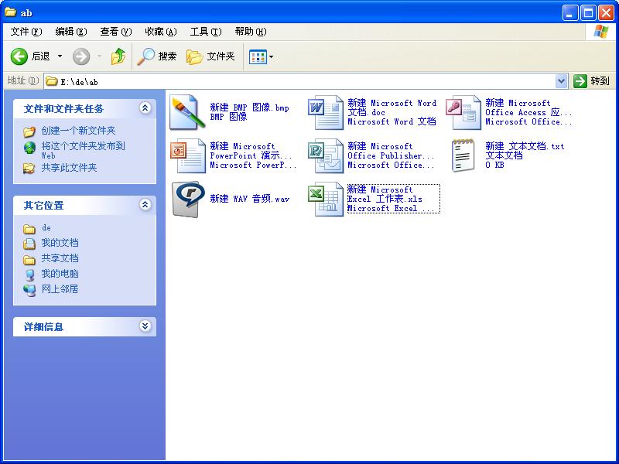This screenshot has width=619, height=464.
Task: Click the address field showing E:\de\ab
Action: click(306, 81)
